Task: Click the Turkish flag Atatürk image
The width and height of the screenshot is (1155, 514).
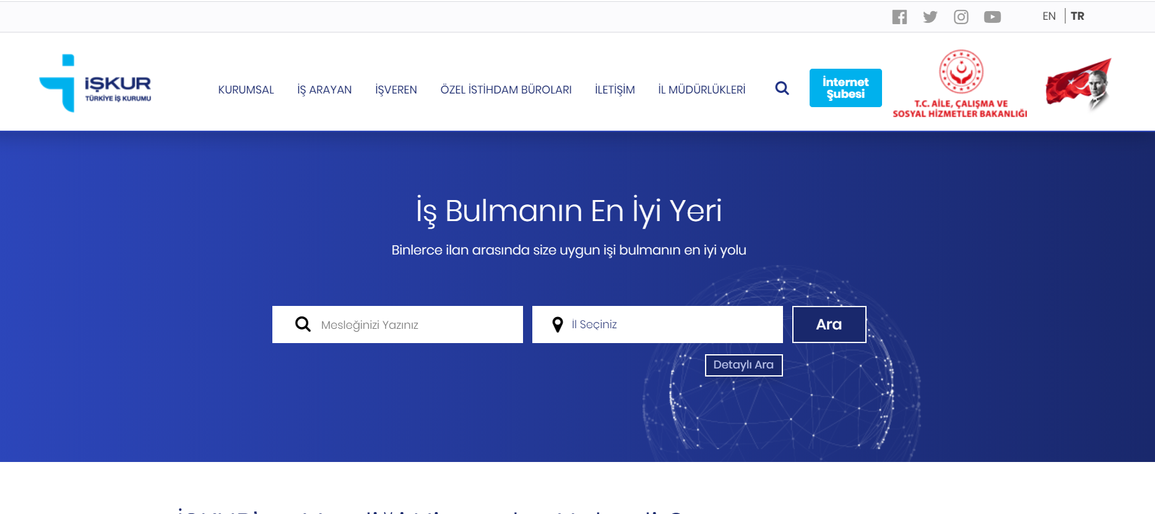Action: 1078,84
